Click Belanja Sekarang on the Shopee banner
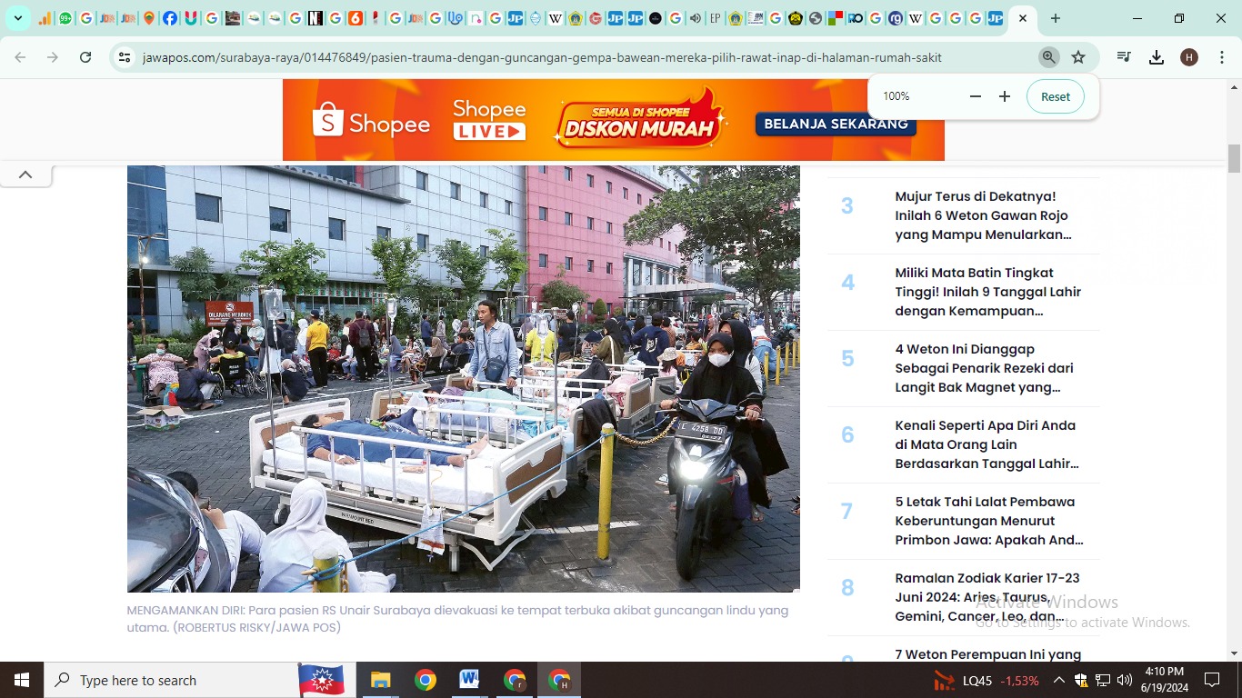1242x698 pixels. (836, 124)
